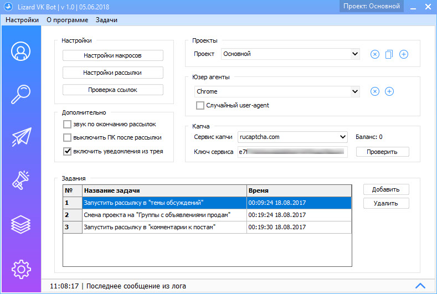Image resolution: width=437 pixels, height=294 pixels.
Task: Open the megaphone section in sidebar
Action: pyautogui.click(x=20, y=181)
